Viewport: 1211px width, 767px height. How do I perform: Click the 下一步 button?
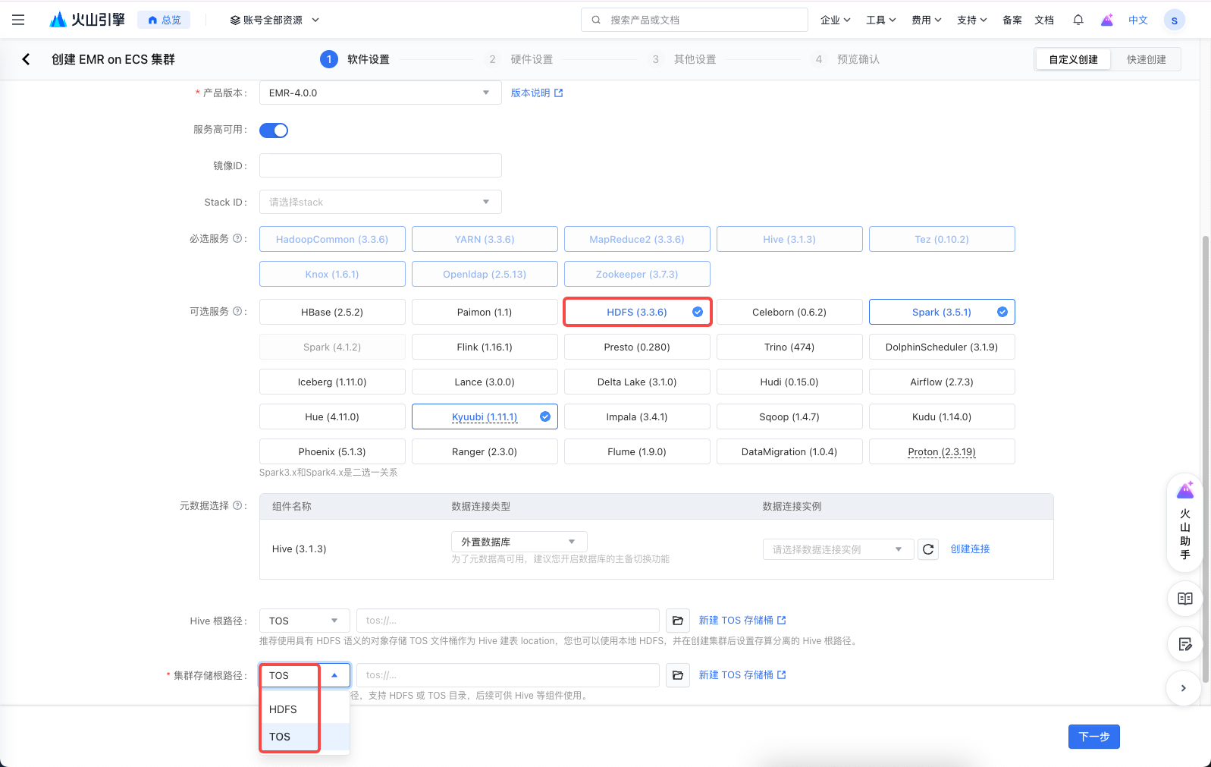(1094, 737)
